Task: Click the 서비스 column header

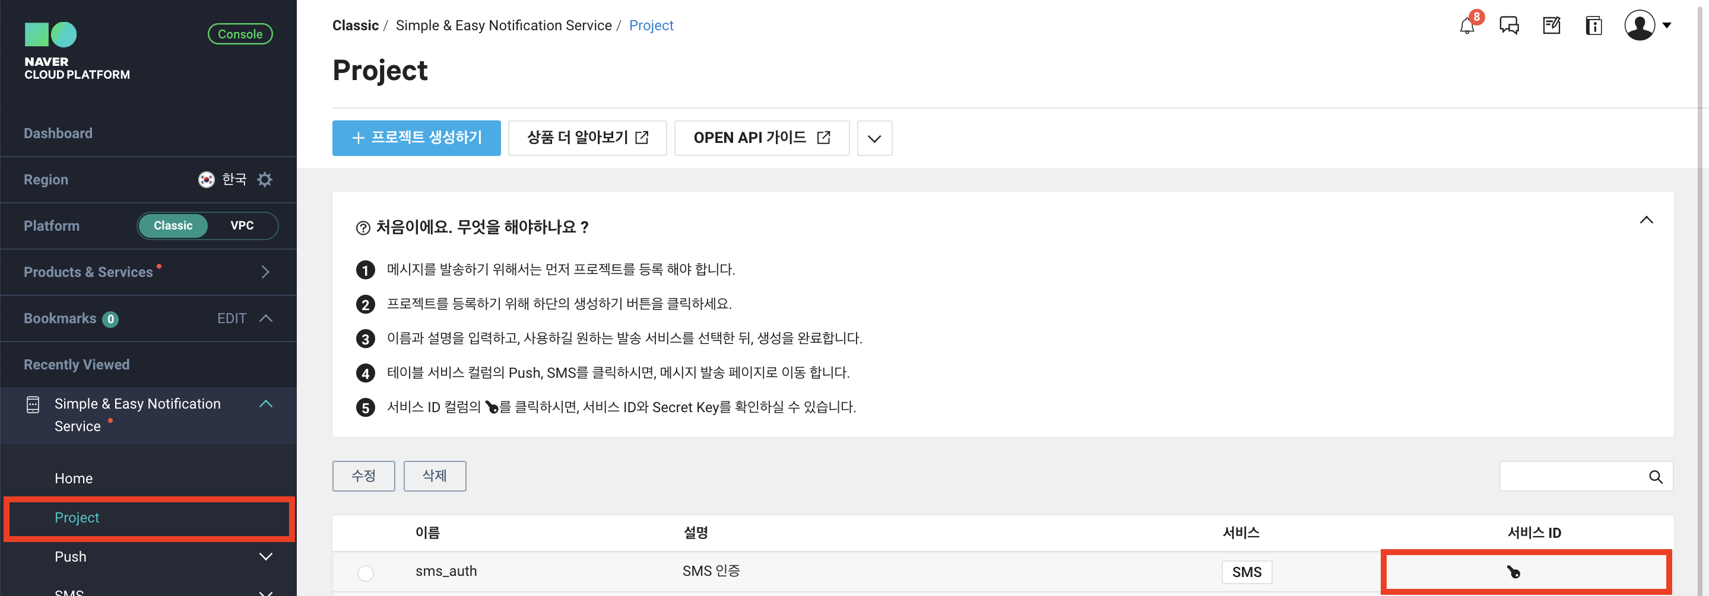Action: click(1241, 533)
